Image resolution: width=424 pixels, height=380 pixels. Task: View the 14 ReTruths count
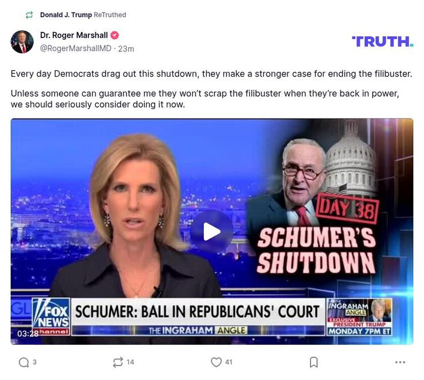(x=130, y=362)
